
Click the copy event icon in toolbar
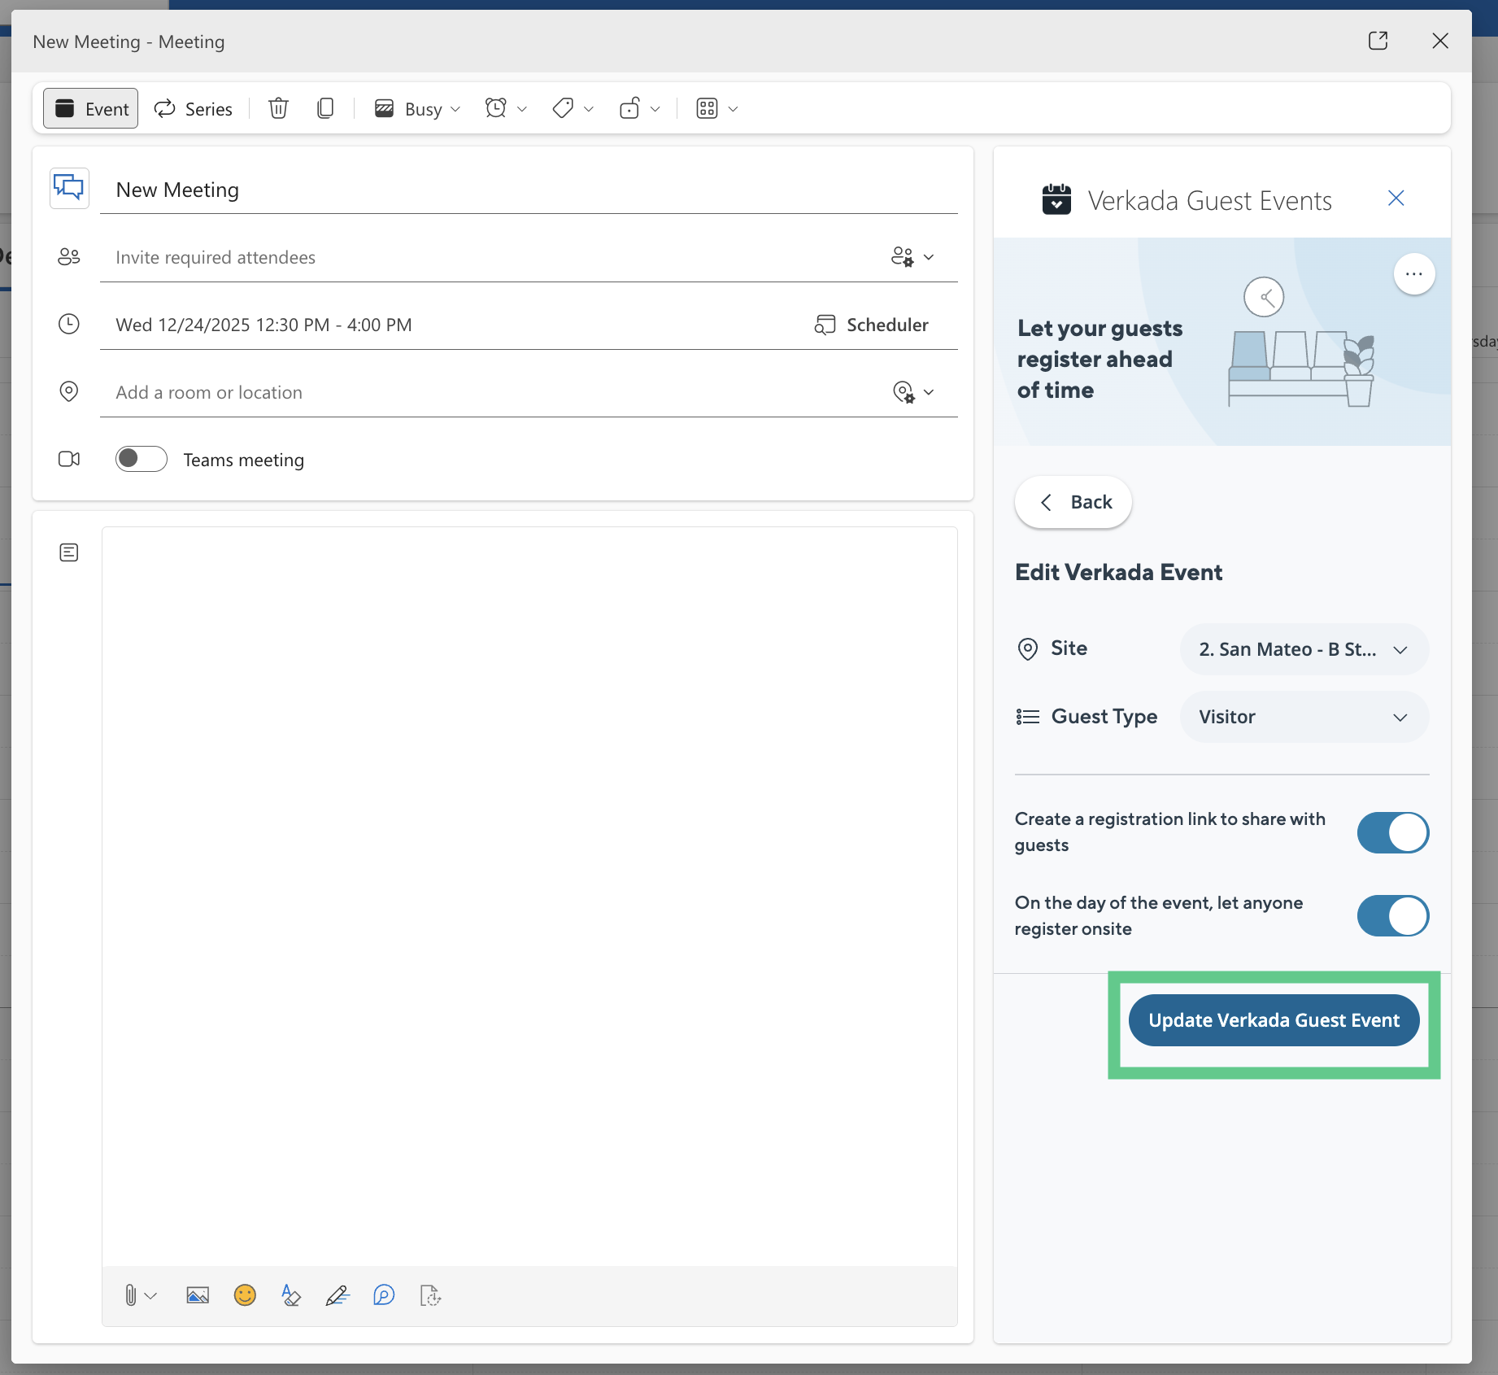click(x=325, y=108)
